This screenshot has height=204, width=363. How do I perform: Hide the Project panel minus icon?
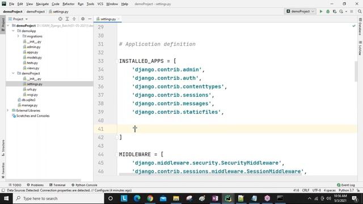click(x=90, y=19)
